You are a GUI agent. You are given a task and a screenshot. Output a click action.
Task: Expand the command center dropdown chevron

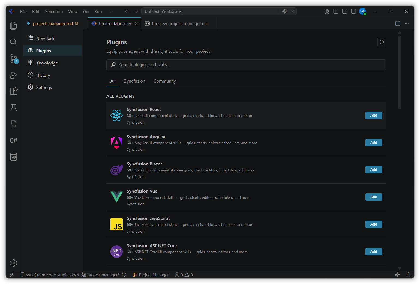pos(293,11)
